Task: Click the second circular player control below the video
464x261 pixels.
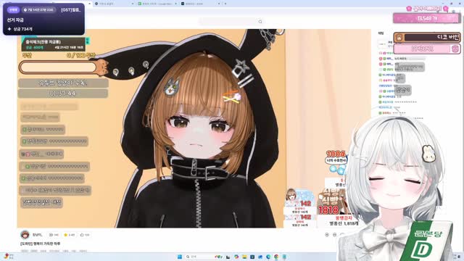Action: [x=335, y=235]
